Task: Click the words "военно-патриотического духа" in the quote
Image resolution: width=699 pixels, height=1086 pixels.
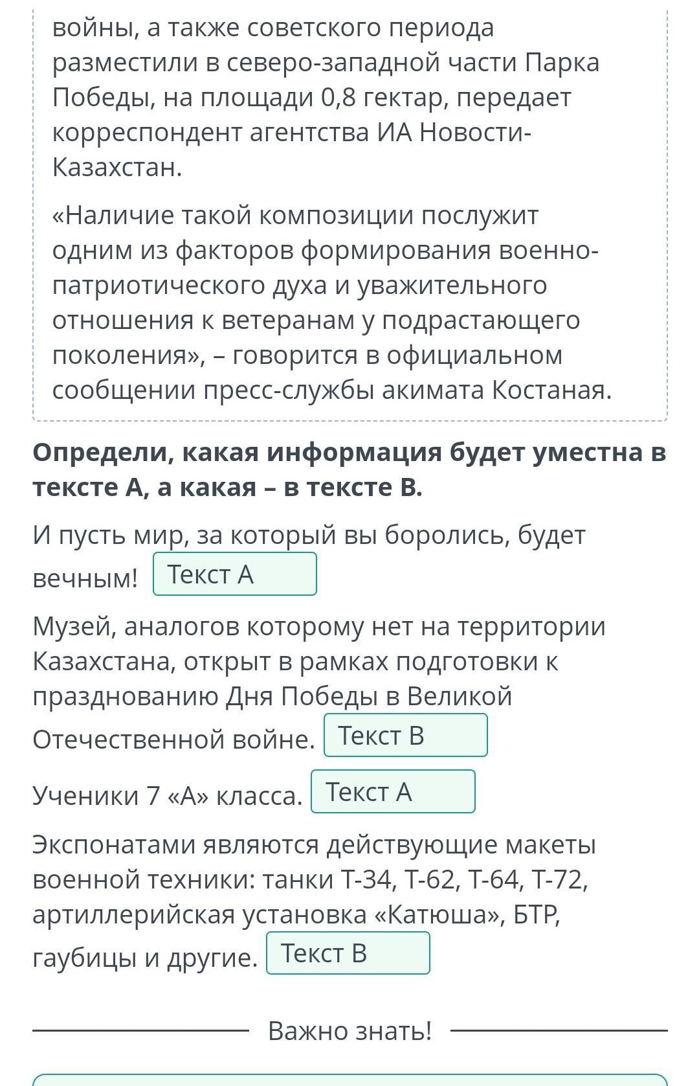Action: point(326,268)
